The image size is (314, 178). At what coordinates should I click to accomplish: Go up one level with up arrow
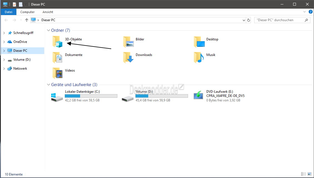pyautogui.click(x=27, y=20)
